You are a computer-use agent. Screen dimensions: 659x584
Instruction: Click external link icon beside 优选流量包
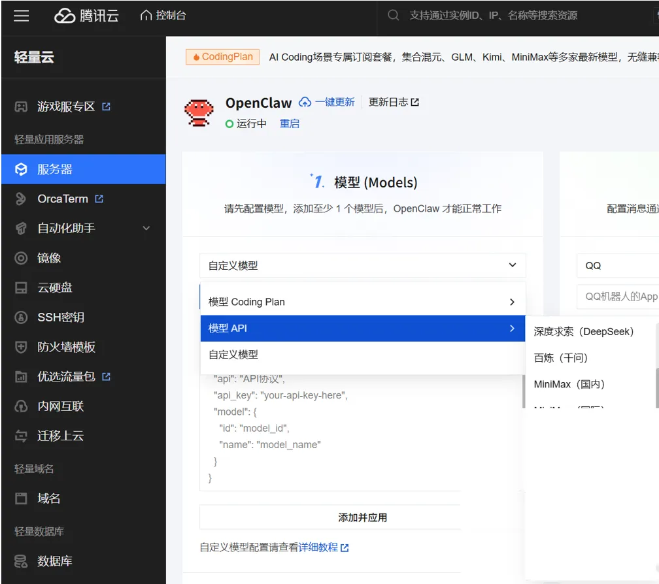pyautogui.click(x=107, y=377)
